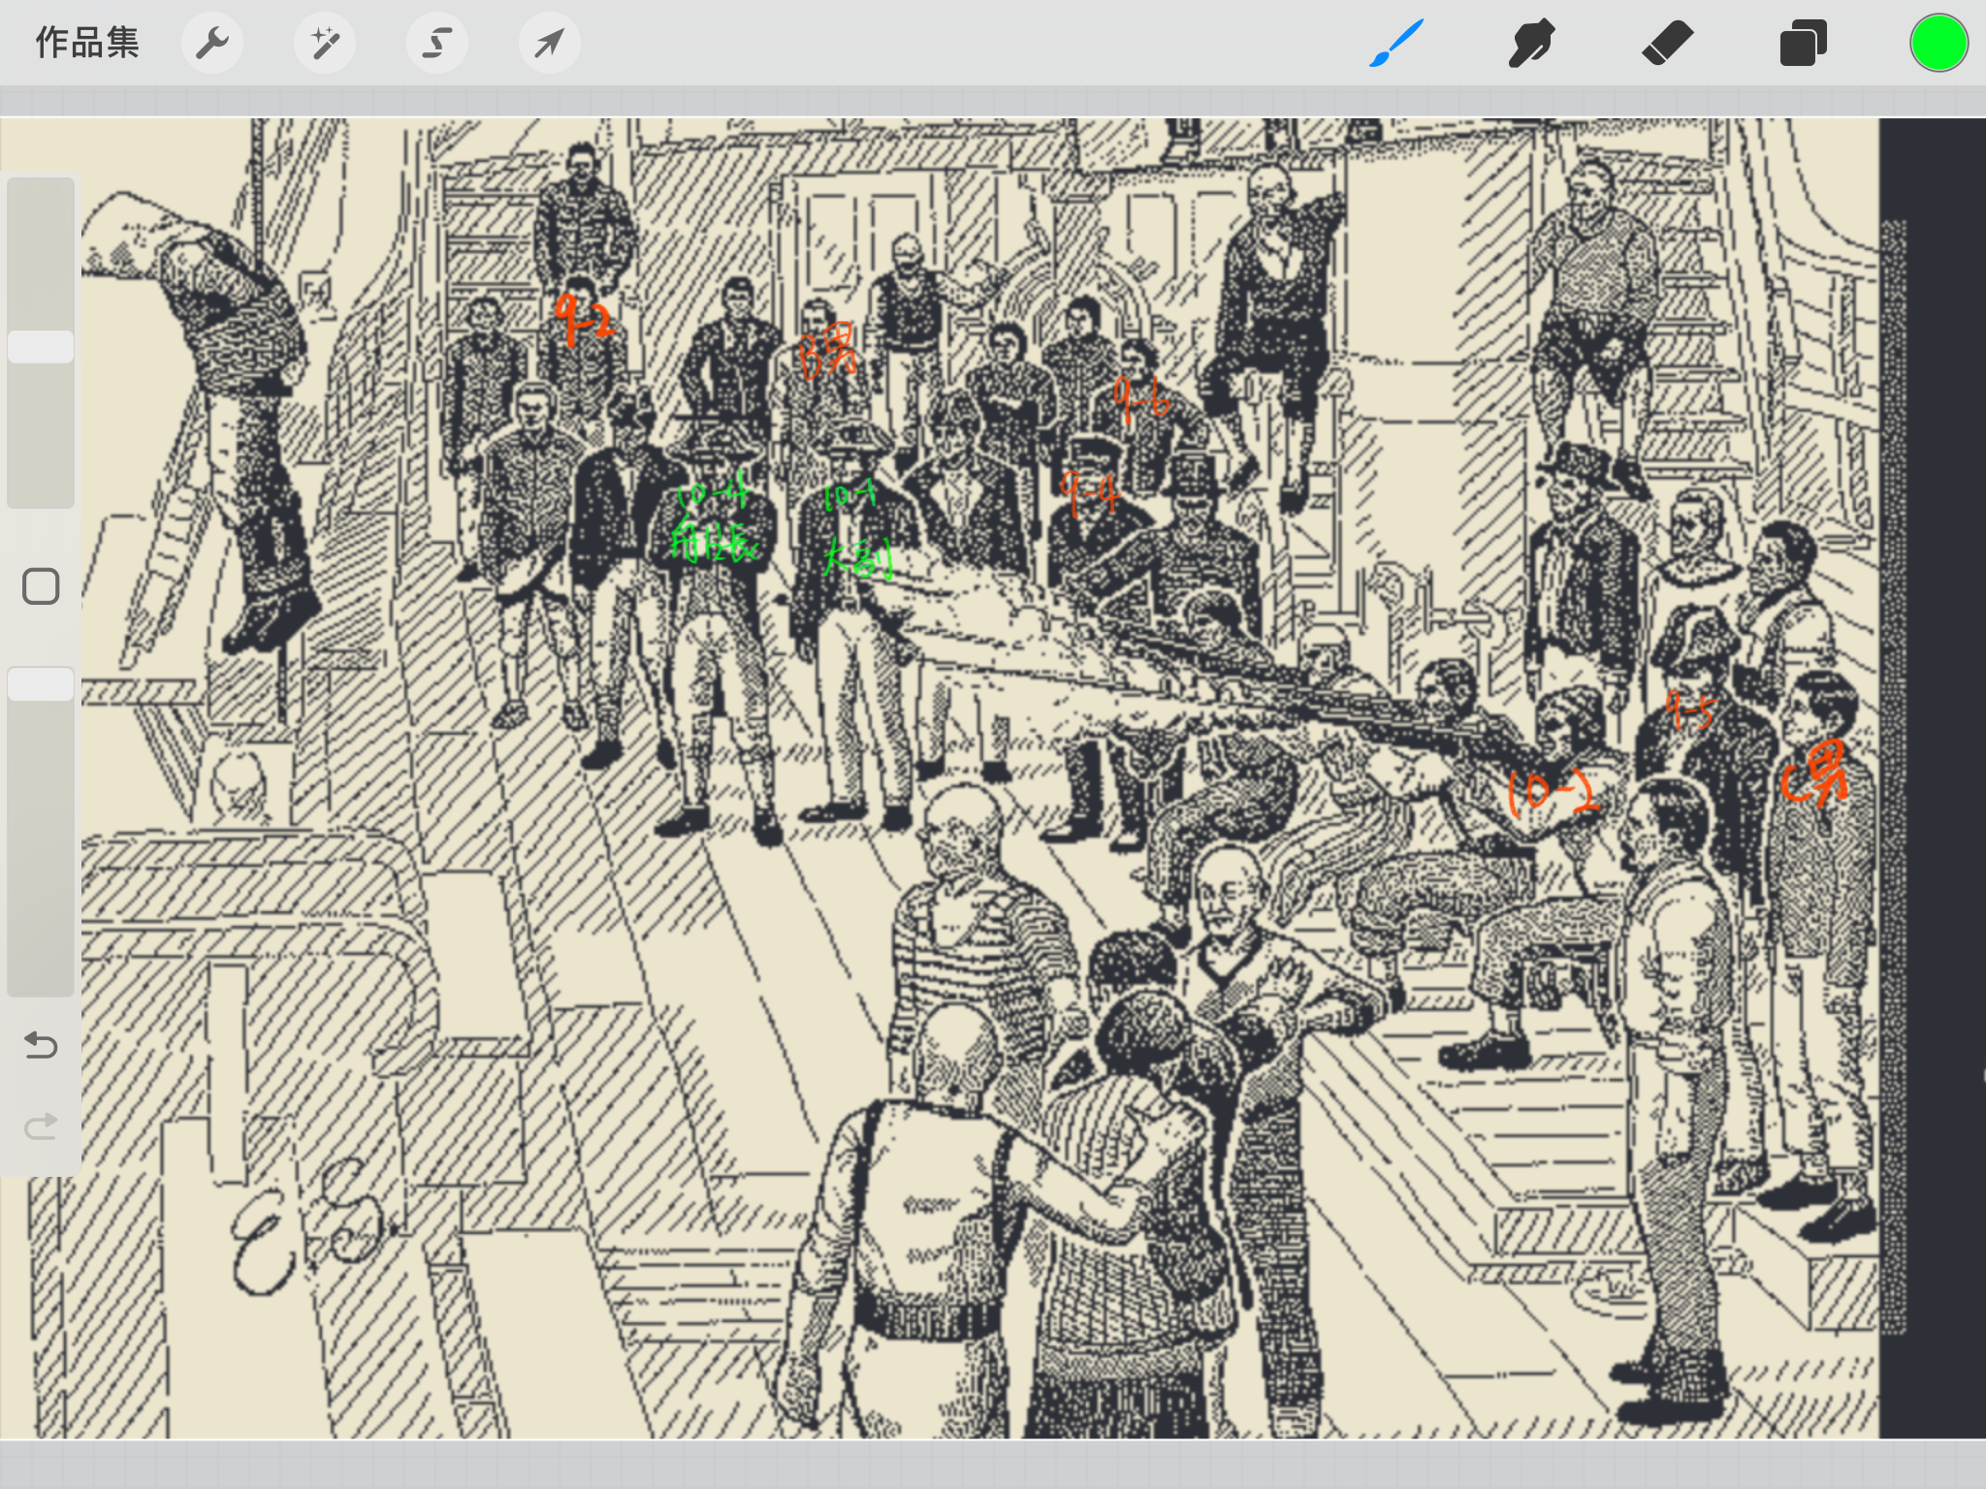Open the Actions wrench menu
This screenshot has width=1986, height=1489.
tap(212, 43)
